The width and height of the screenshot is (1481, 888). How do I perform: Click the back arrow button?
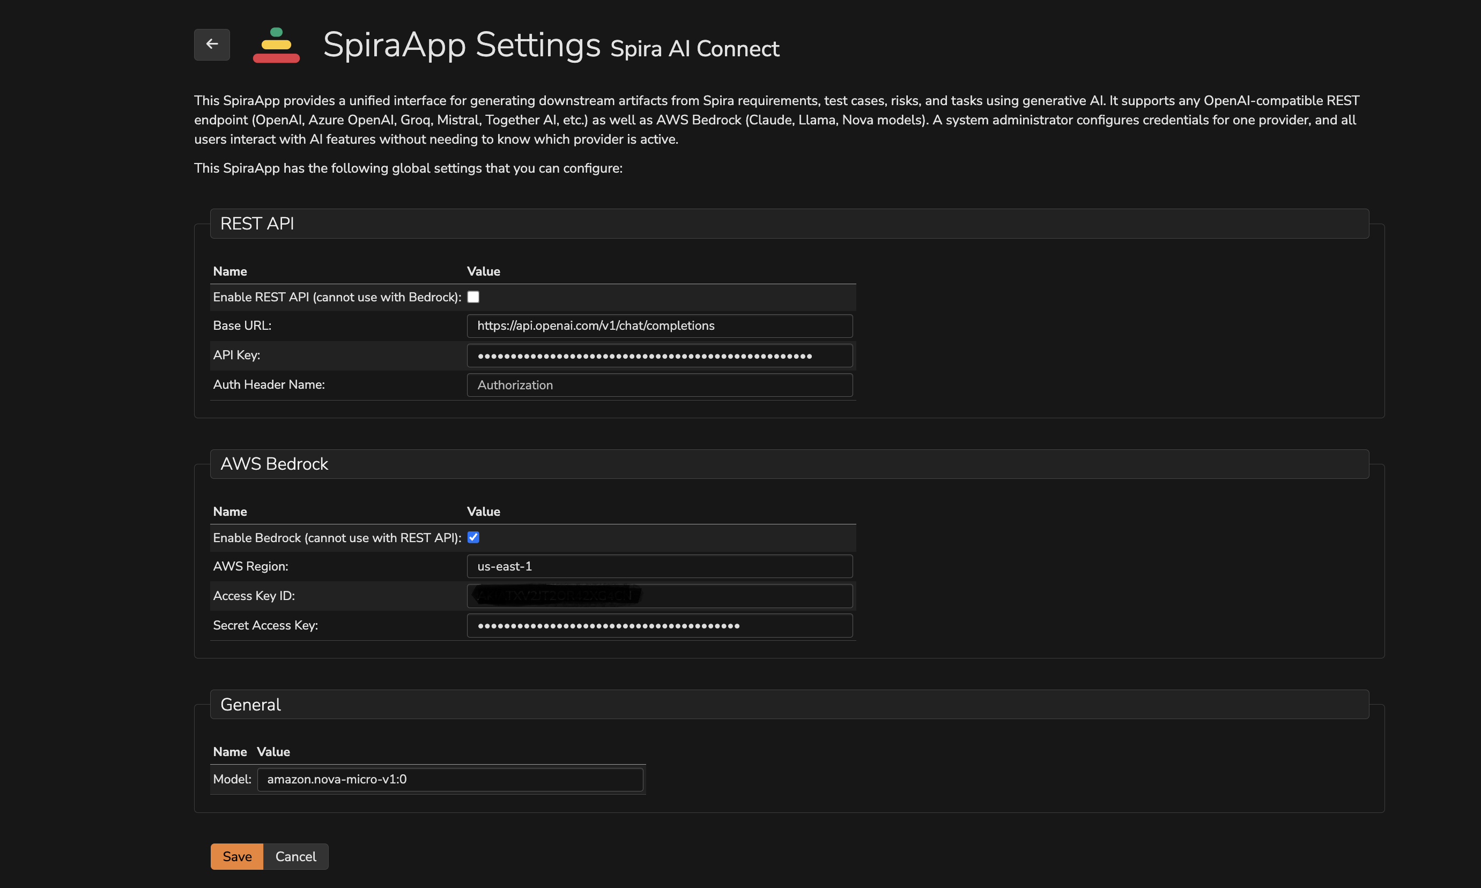coord(212,45)
